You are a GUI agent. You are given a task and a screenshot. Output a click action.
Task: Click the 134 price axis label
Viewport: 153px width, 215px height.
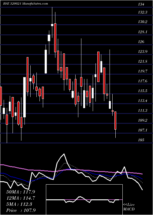click(141, 4)
